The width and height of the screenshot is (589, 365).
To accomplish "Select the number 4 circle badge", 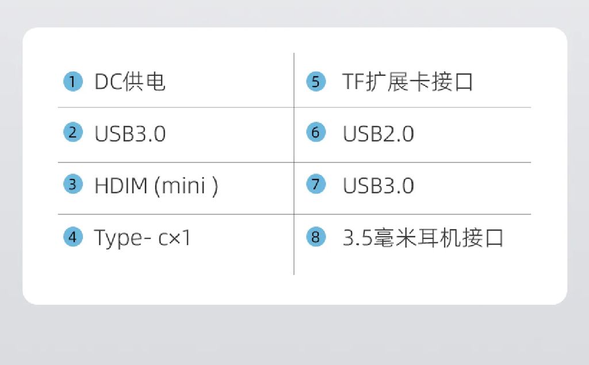I will click(x=72, y=236).
